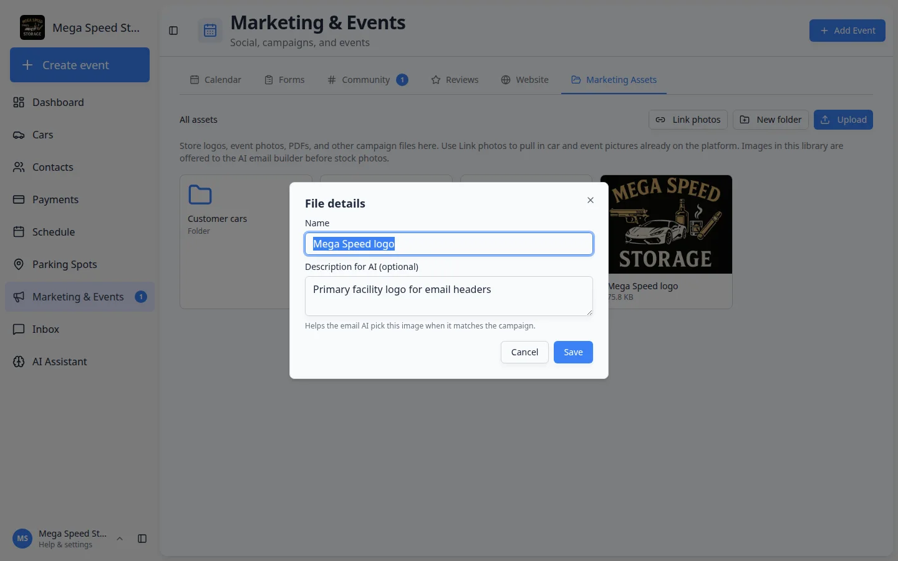898x561 pixels.
Task: Click the Description for AI textarea
Action: point(449,296)
